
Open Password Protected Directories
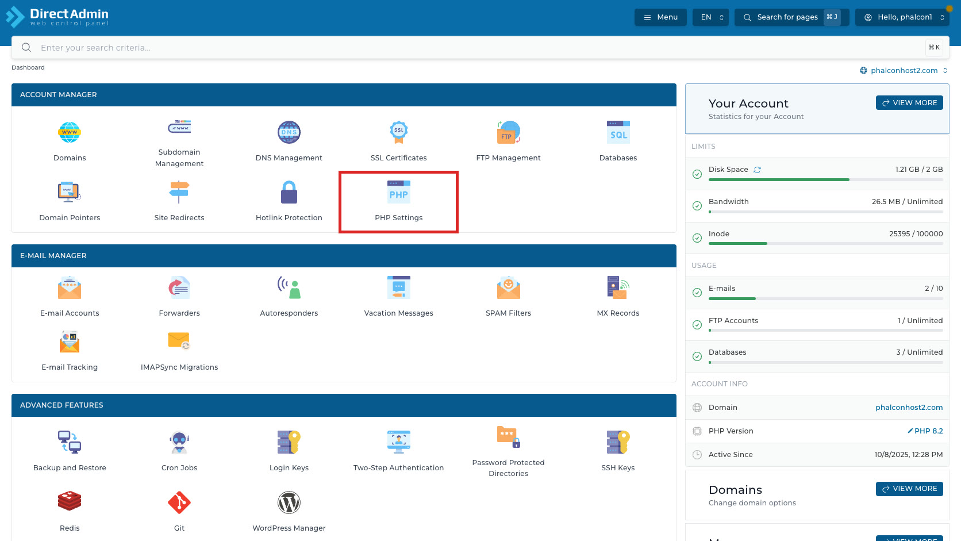tap(509, 452)
